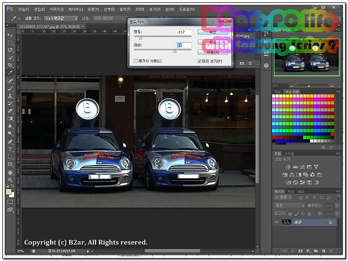
Task: Open the 필터(T) menu
Action: [125, 9]
